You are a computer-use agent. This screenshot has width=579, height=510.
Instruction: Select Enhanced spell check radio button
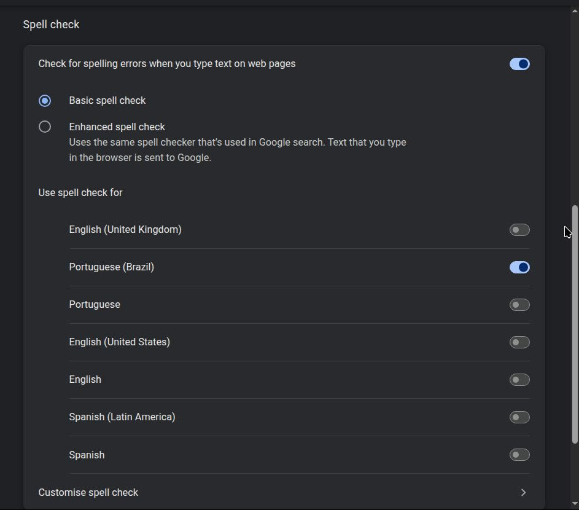(45, 127)
